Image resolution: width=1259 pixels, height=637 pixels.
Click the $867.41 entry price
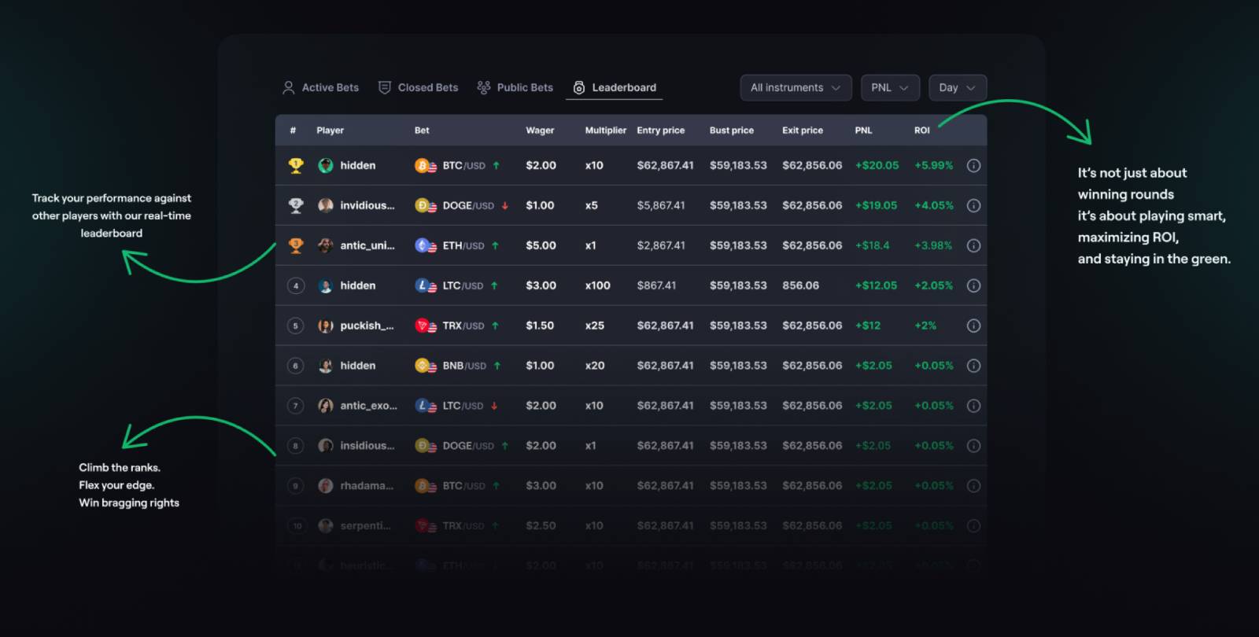click(x=656, y=285)
